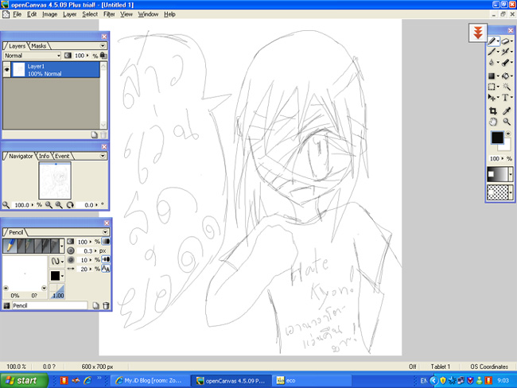The height and width of the screenshot is (388, 517).
Task: Open the Filter menu
Action: [109, 14]
